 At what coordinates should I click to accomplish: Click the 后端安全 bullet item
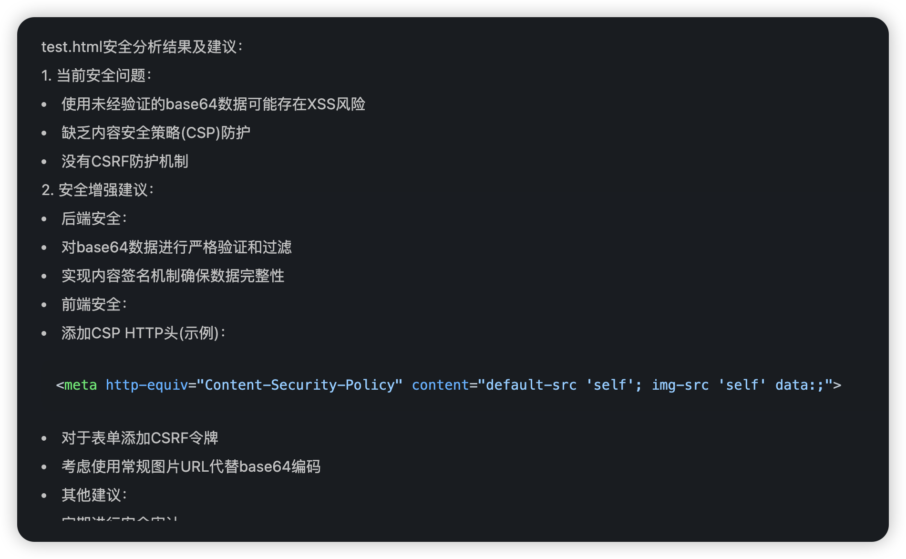click(93, 218)
